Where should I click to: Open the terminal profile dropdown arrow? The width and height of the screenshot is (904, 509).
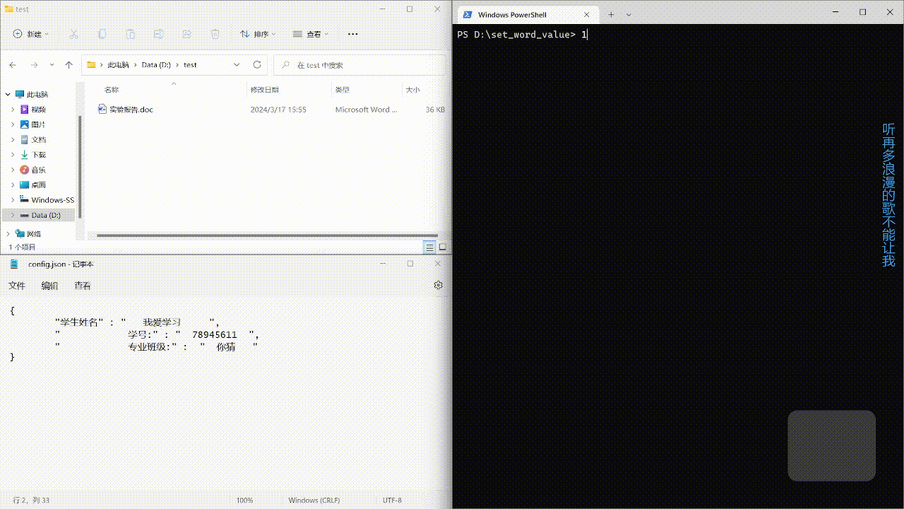[629, 15]
